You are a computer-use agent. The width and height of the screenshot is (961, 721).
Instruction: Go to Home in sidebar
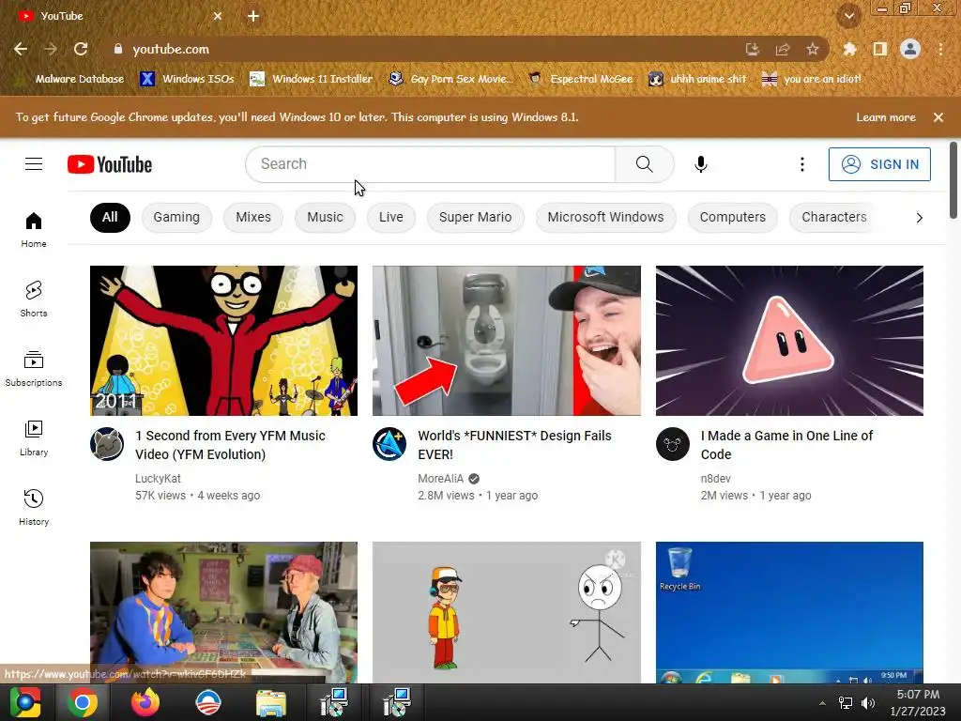coord(34,230)
